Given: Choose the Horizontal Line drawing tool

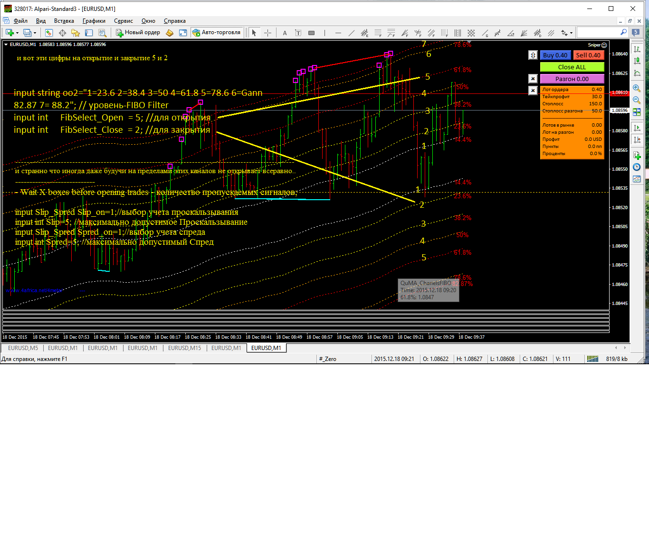Looking at the screenshot, I should pyautogui.click(x=338, y=33).
